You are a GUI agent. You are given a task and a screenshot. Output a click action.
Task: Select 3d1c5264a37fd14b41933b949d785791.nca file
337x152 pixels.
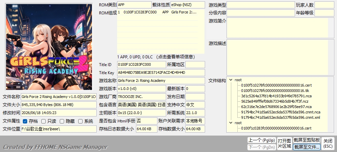point(276,96)
